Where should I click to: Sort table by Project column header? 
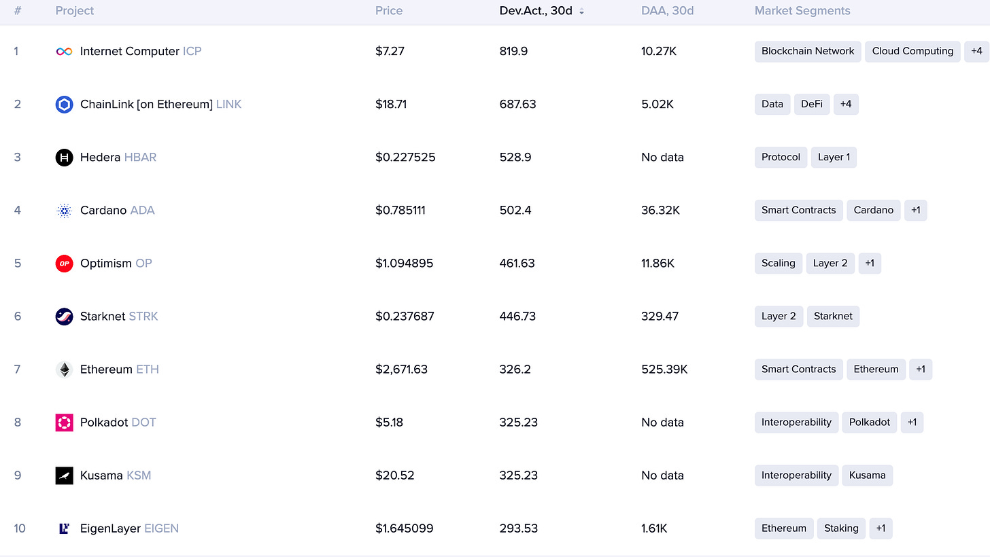pos(75,11)
